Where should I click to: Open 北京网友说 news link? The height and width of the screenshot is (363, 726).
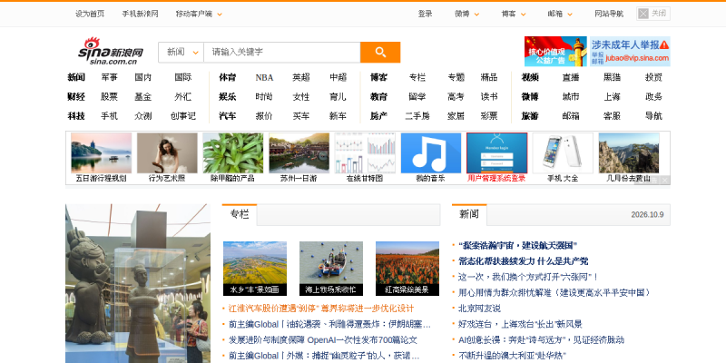(x=479, y=309)
